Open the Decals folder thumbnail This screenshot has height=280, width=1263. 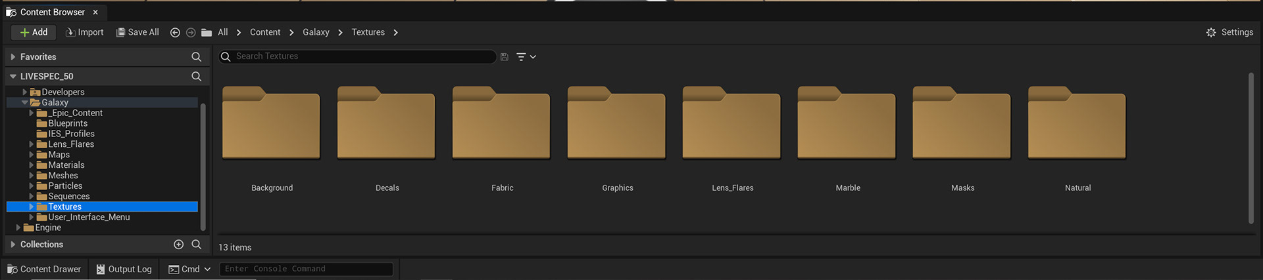[386, 123]
